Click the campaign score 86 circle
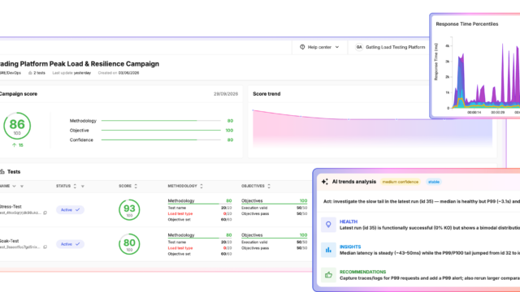520x292 pixels. click(x=17, y=126)
